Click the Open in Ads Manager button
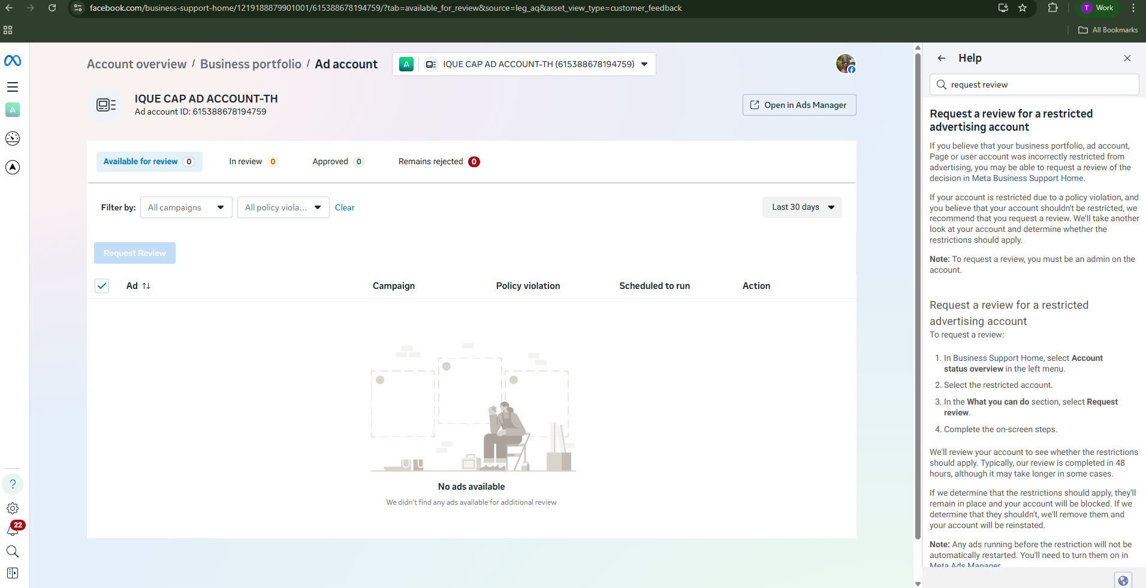This screenshot has width=1146, height=588. click(799, 105)
